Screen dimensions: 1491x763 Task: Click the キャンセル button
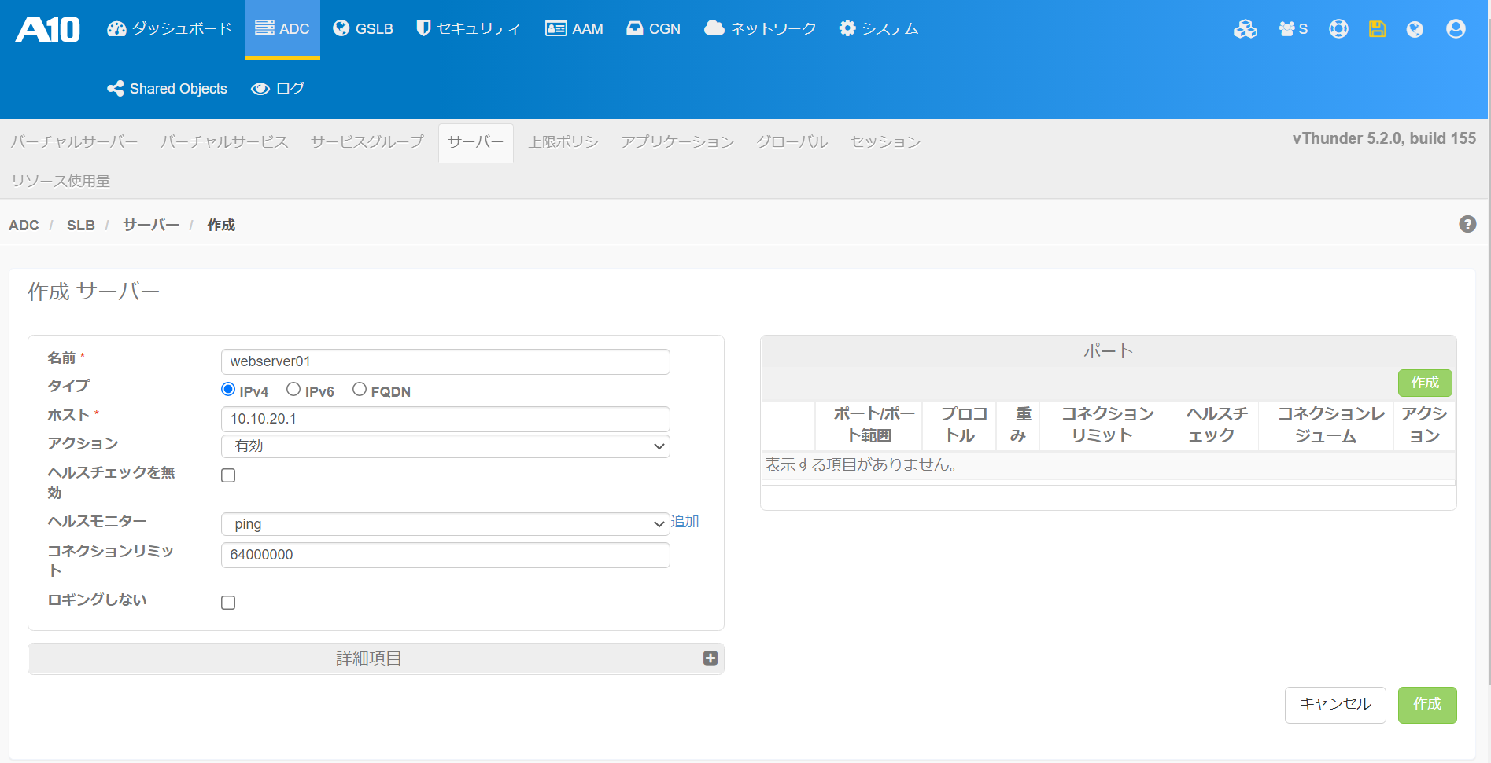[1335, 705]
